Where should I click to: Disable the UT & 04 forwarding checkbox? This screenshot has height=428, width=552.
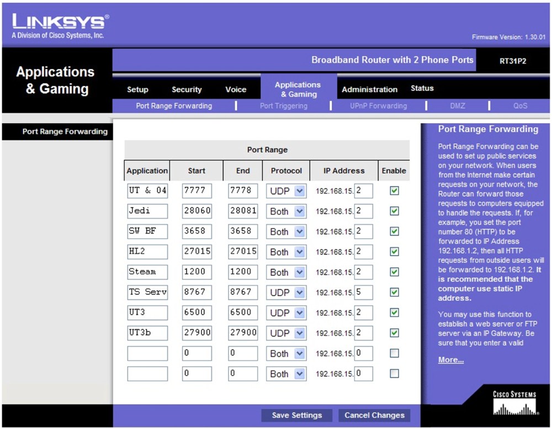394,191
